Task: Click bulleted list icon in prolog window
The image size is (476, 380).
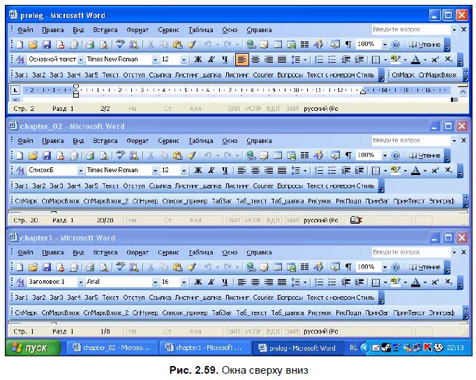Action: click(332, 59)
